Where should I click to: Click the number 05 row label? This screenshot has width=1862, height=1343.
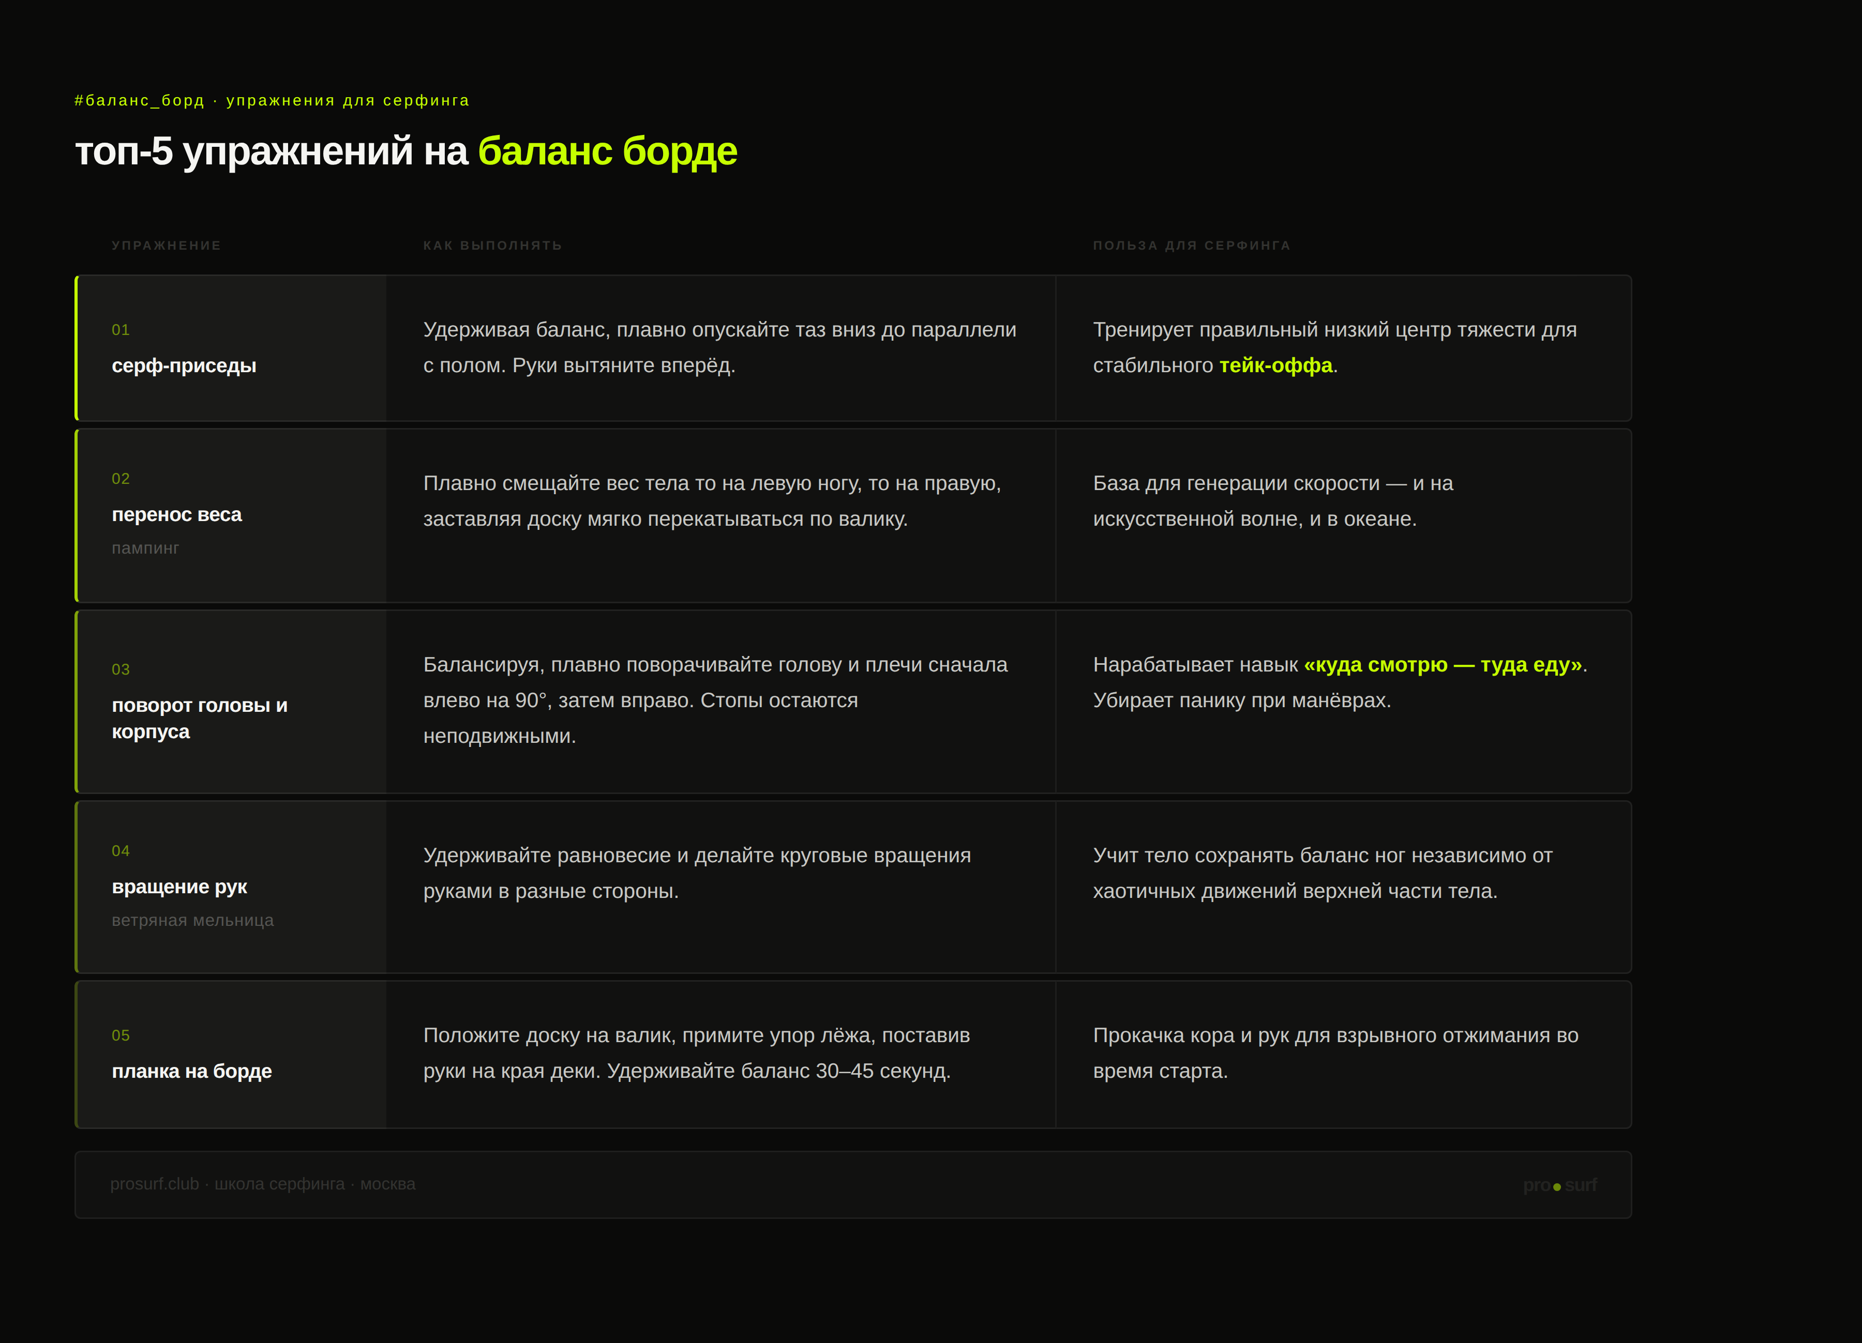(121, 1035)
